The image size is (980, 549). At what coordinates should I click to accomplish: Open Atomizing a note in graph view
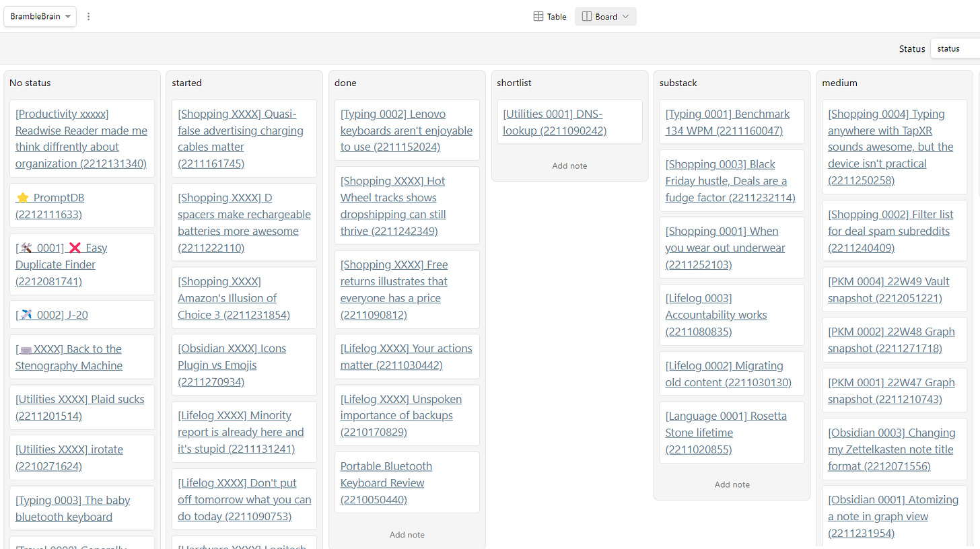click(895, 516)
